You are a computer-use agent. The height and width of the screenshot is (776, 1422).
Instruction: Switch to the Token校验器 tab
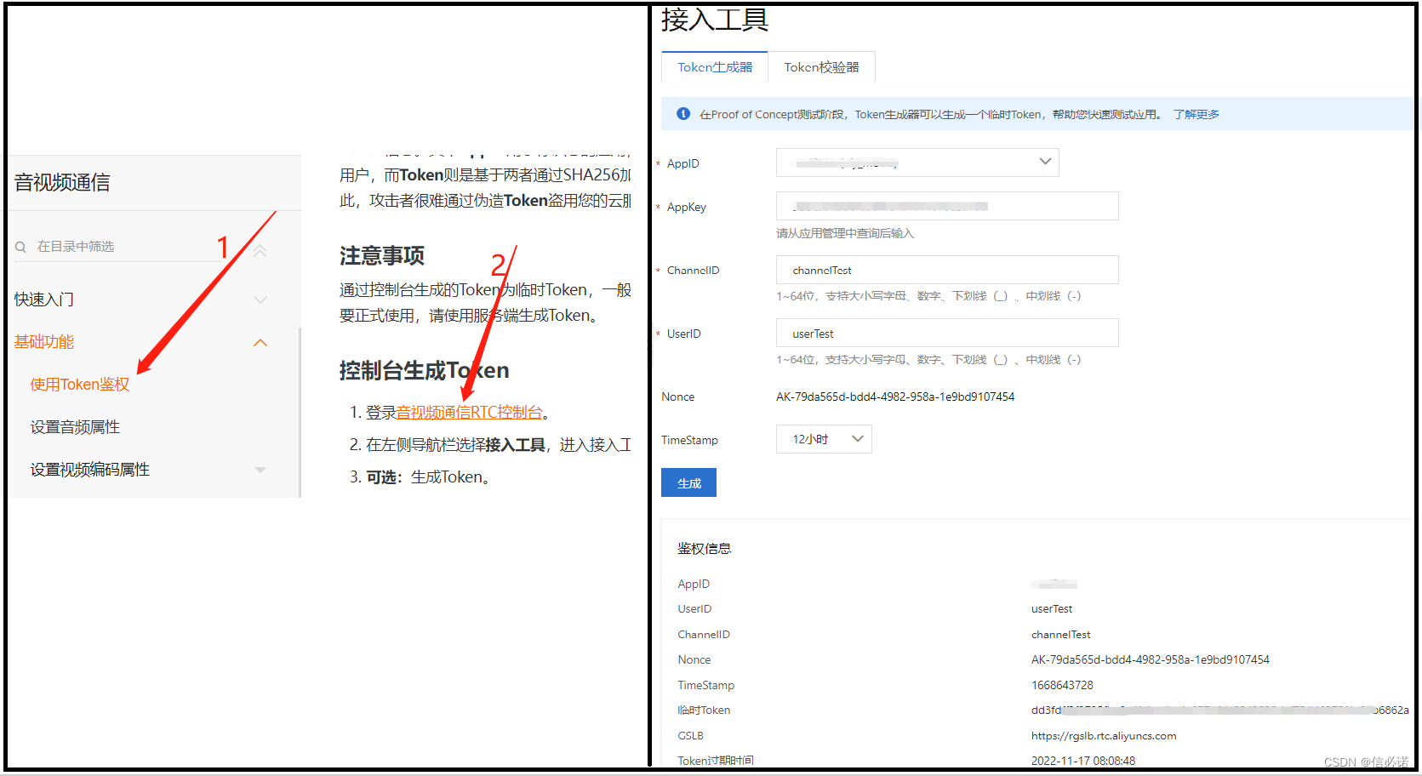tap(821, 66)
